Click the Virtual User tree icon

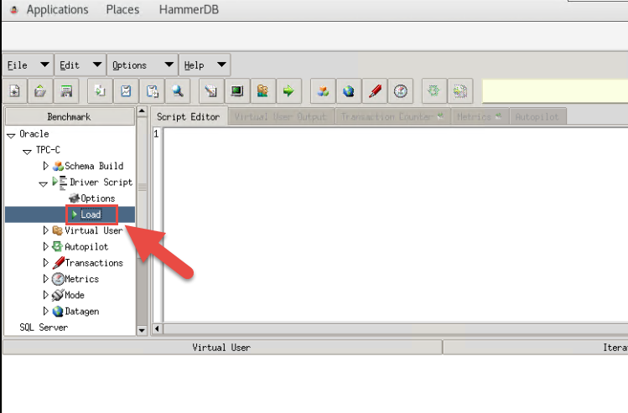click(x=58, y=230)
